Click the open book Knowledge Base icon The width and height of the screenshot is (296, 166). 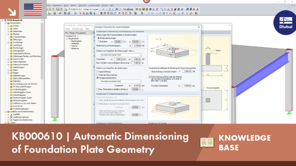[207, 142]
